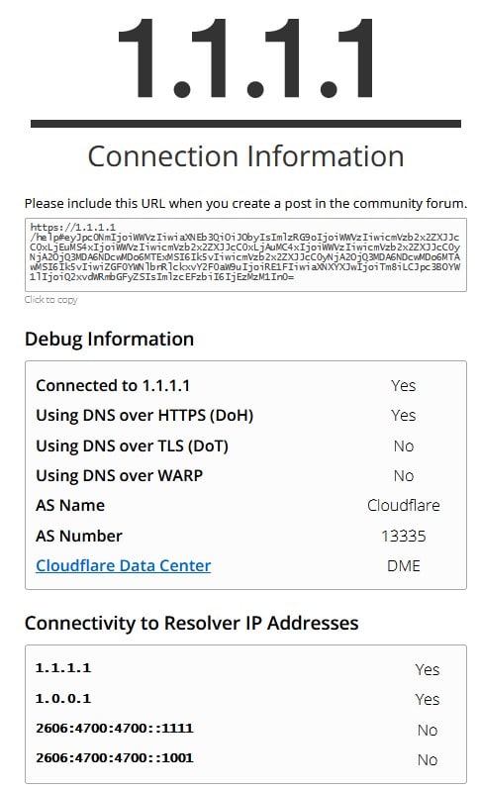Click the Connectivity to Resolver IP Addresses heading
Viewport: 479px width, 791px height.
click(192, 623)
